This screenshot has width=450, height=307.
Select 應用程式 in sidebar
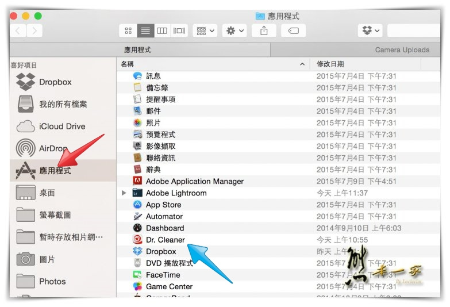coord(63,171)
